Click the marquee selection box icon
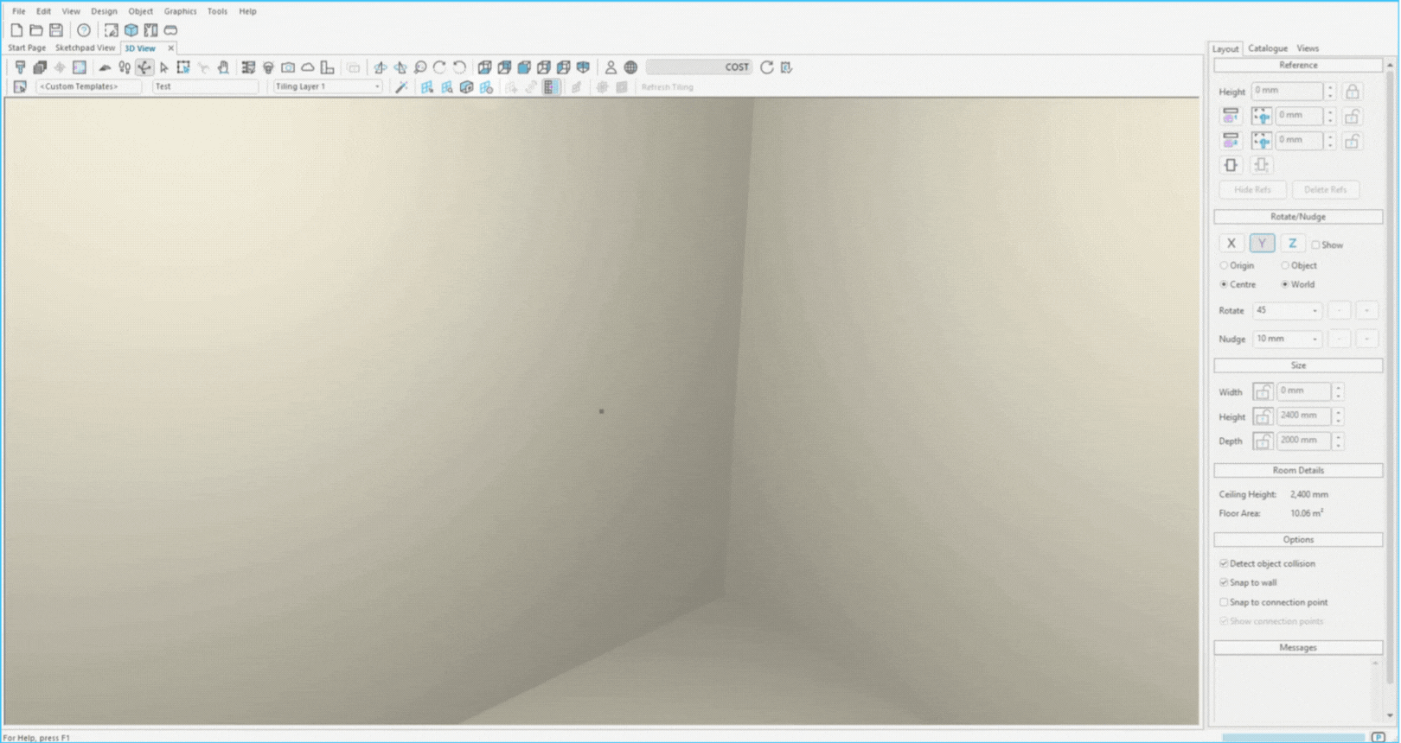1401x743 pixels. coord(183,67)
